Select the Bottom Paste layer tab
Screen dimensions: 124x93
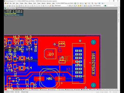[x=85, y=90]
